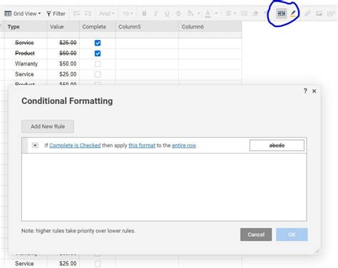Click the insert image icon
Screen dimensions: 338x268
[319, 14]
